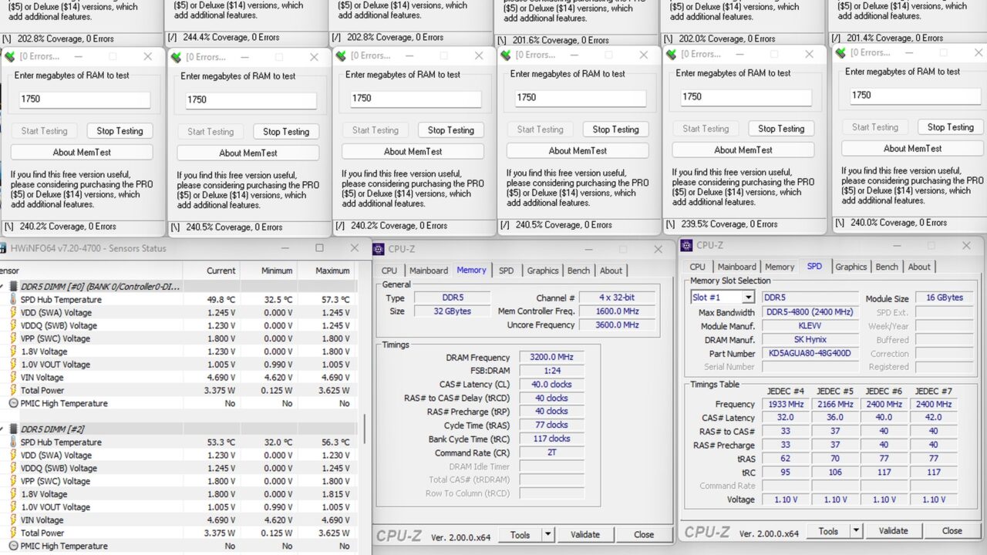
Task: Open Tools dropdown arrow in CPU-Z SPD window
Action: 856,531
